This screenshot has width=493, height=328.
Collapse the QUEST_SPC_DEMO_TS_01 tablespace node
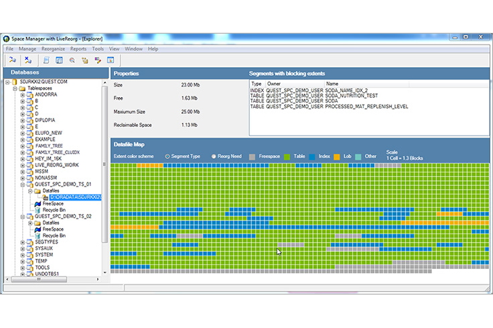pos(23,184)
